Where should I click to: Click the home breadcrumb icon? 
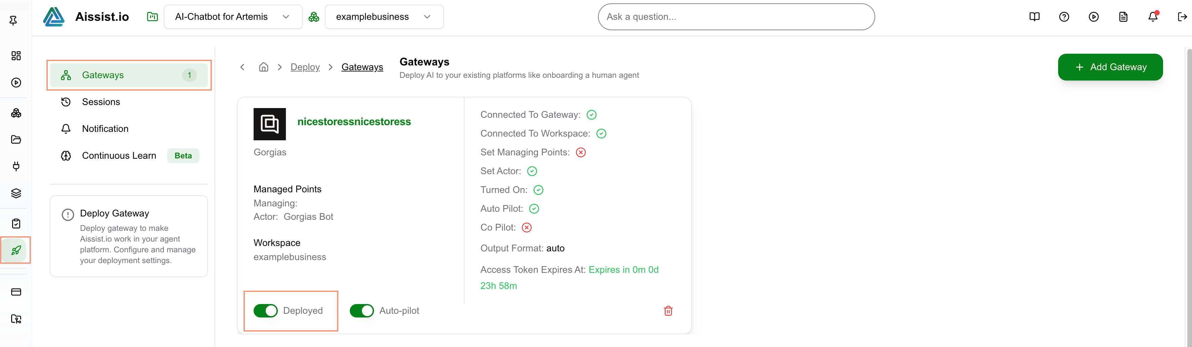pos(263,67)
